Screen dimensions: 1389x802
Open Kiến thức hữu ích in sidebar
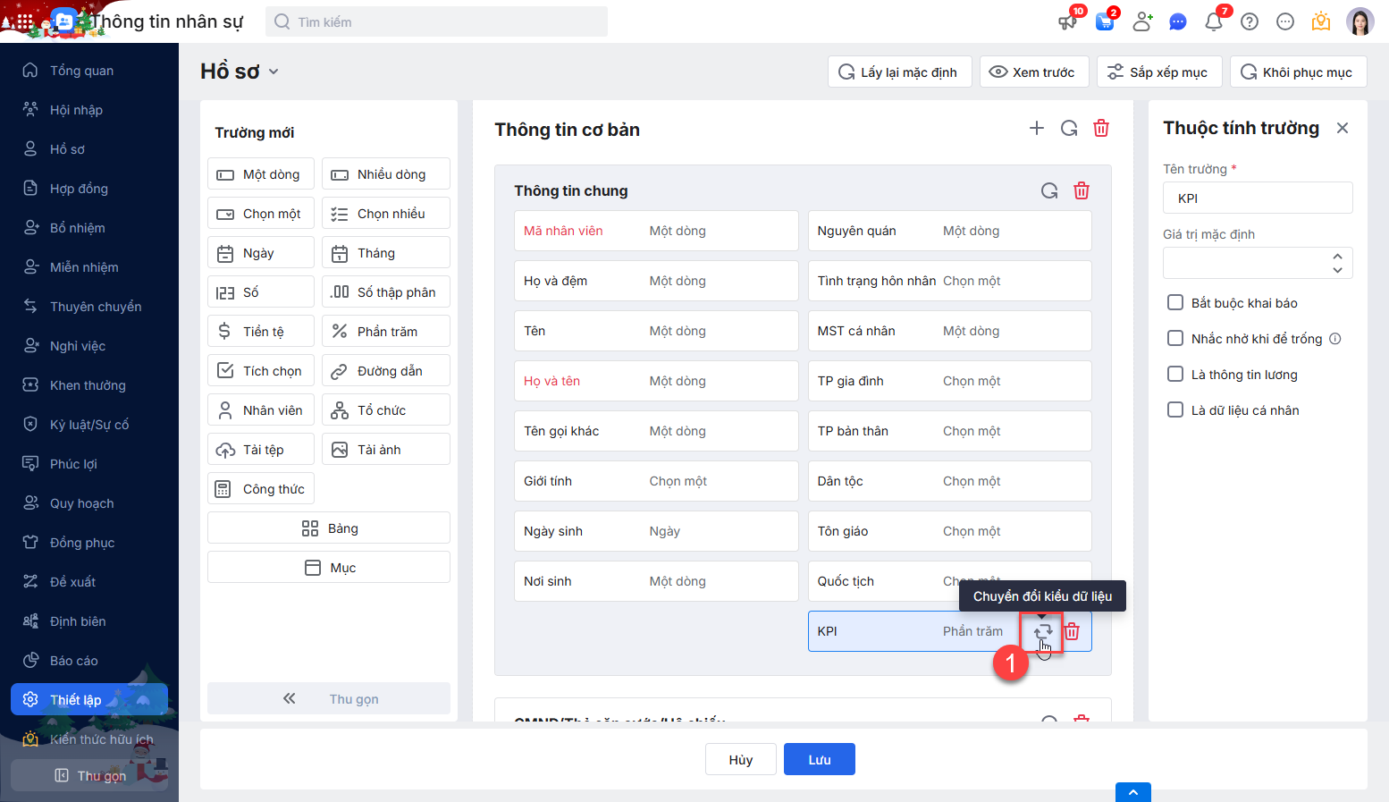89,739
